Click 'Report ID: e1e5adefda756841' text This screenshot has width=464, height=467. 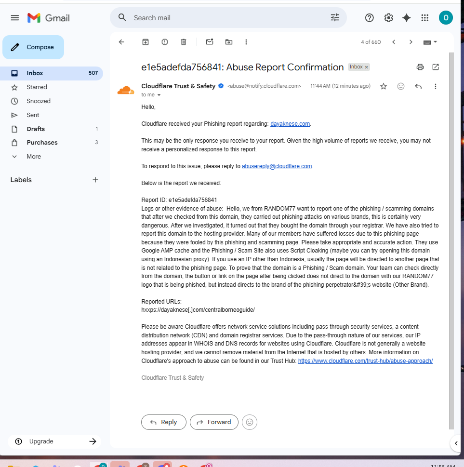[x=179, y=200]
